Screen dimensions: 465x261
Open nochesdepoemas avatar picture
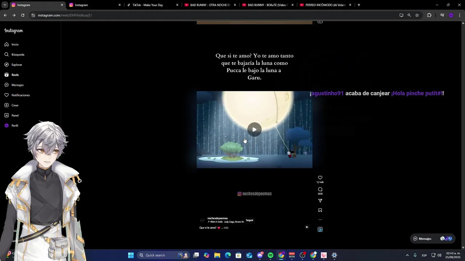pyautogui.click(x=203, y=220)
